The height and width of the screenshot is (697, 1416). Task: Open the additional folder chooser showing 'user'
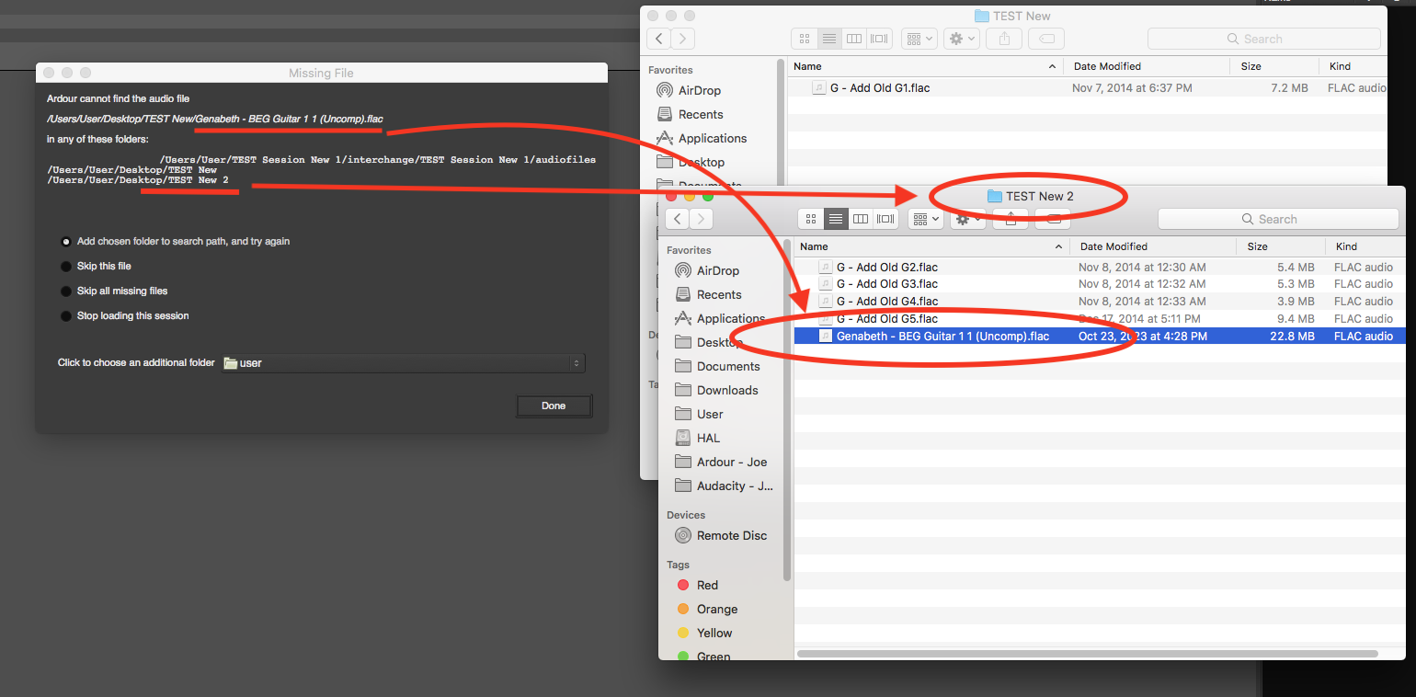[404, 363]
